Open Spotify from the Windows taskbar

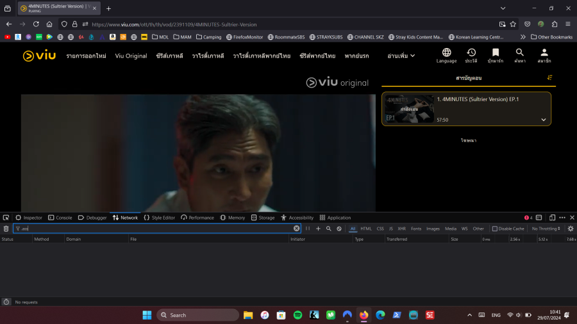pos(297,315)
